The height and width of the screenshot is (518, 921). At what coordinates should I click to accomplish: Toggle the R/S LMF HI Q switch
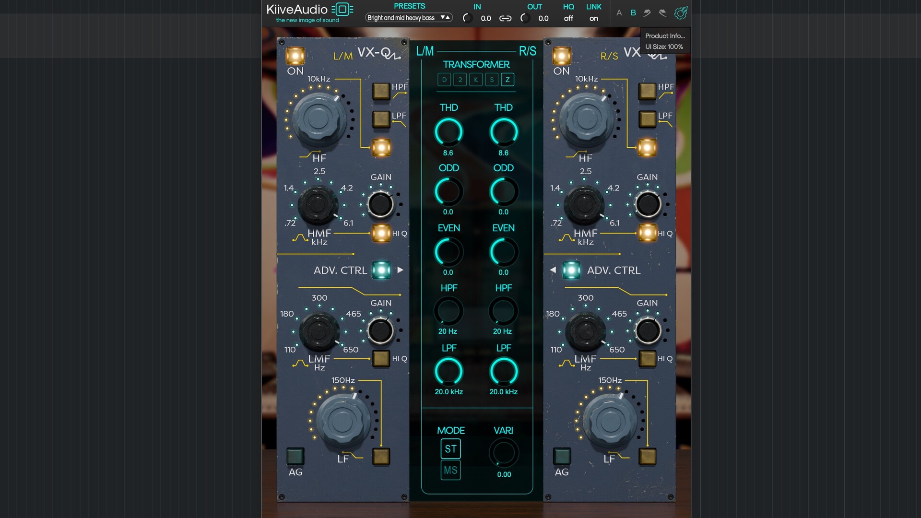[x=647, y=358]
